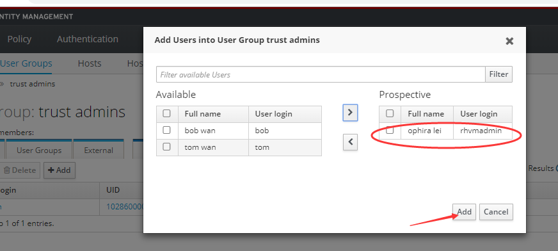Click trust admins breadcrumb text
This screenshot has width=558, height=251.
coord(33,84)
